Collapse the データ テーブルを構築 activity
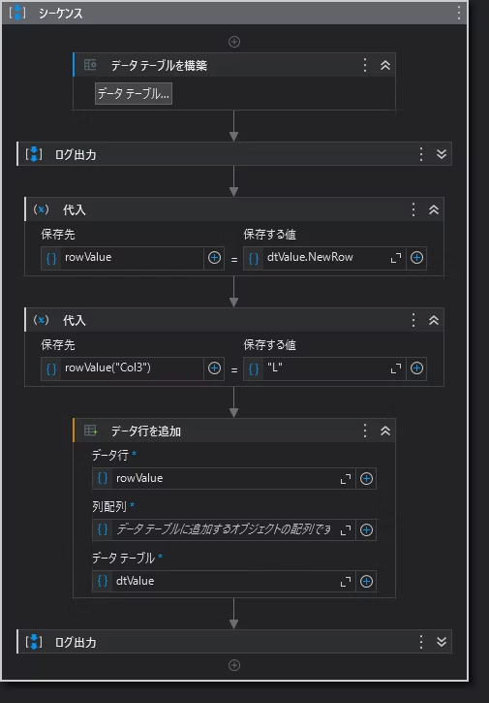 [x=385, y=65]
